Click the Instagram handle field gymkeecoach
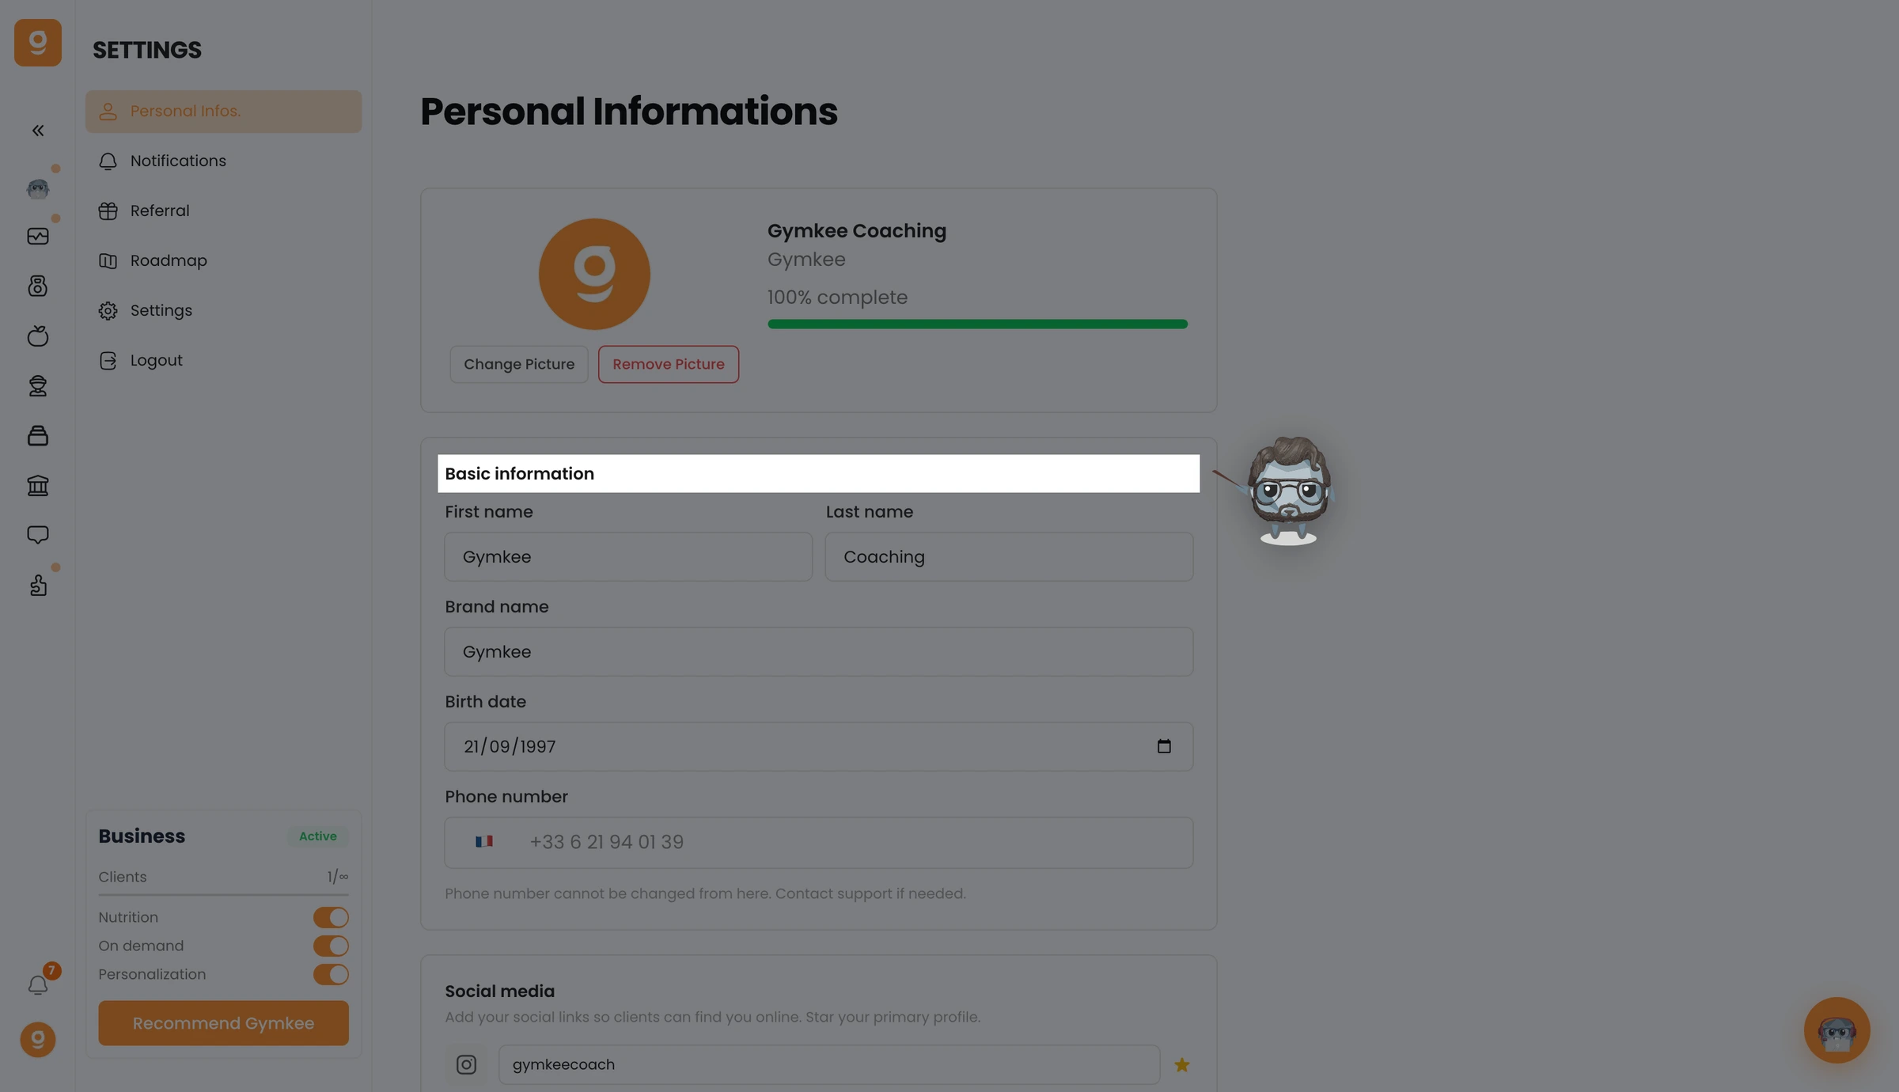This screenshot has width=1899, height=1092. click(829, 1065)
